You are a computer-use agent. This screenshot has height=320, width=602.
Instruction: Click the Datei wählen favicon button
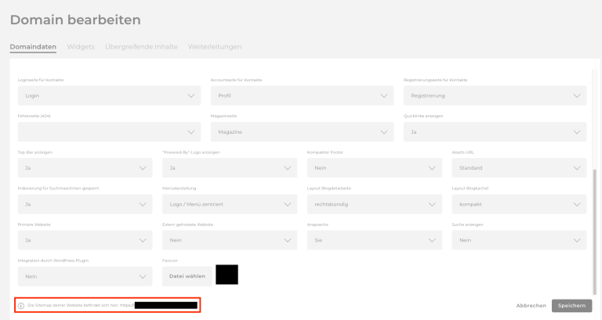(x=187, y=276)
